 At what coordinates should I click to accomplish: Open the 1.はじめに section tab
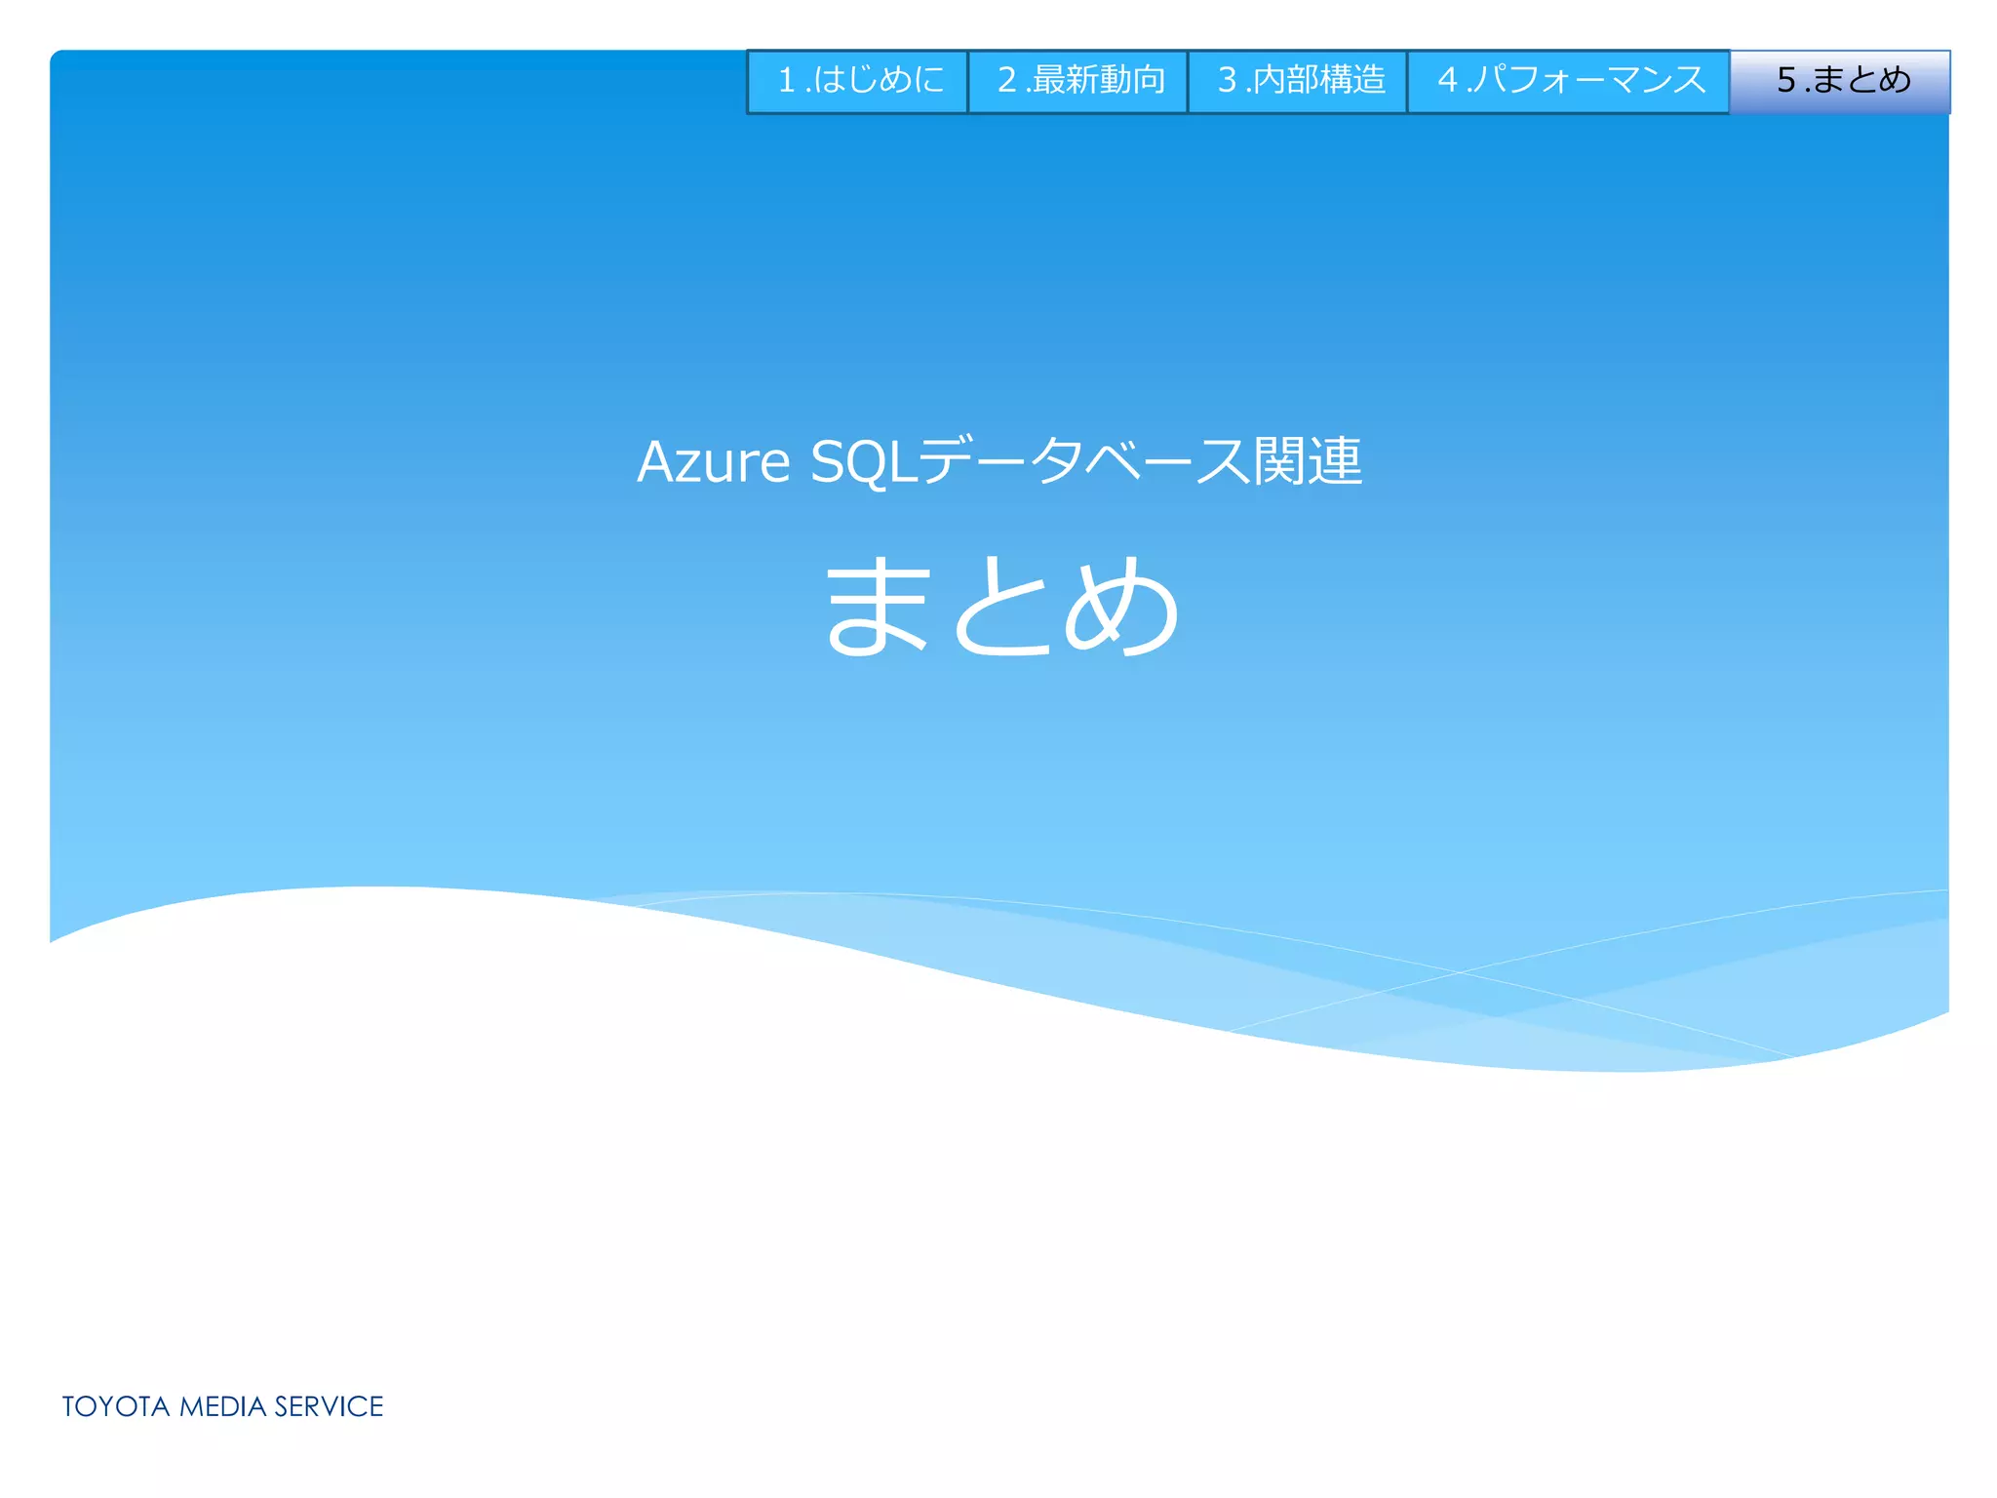[858, 82]
